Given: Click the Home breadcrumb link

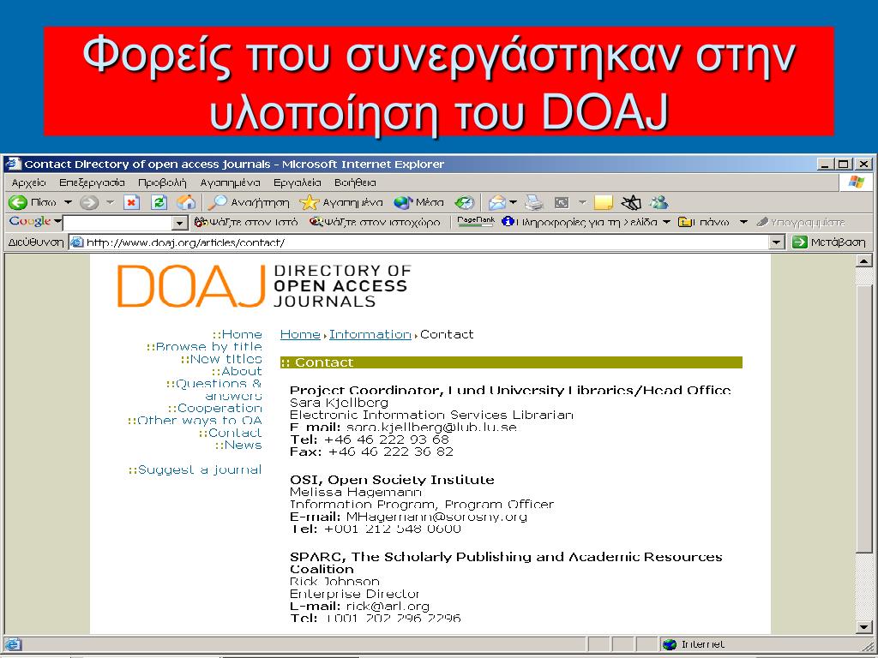Looking at the screenshot, I should (300, 335).
